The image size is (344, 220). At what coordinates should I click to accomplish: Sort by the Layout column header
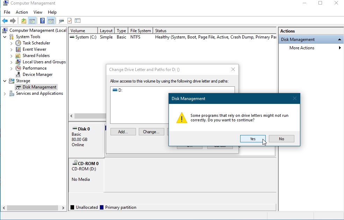coord(106,31)
